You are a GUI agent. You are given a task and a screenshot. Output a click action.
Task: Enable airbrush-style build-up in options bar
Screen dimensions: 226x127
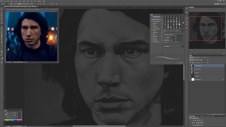(x=53, y=4)
